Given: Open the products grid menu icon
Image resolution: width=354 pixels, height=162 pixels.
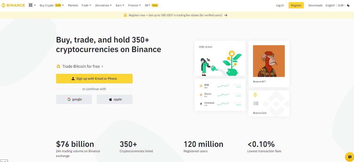Looking at the screenshot, I should coord(31,5).
